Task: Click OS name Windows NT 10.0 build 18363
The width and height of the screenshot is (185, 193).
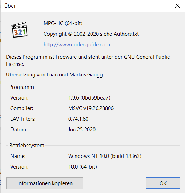Action: pyautogui.click(x=105, y=156)
